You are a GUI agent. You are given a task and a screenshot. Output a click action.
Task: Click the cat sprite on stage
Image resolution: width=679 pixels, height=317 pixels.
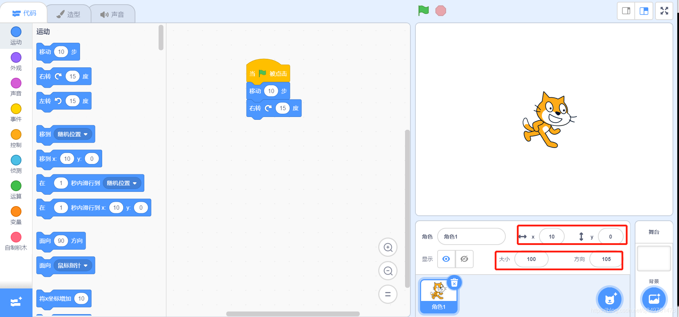549,120
